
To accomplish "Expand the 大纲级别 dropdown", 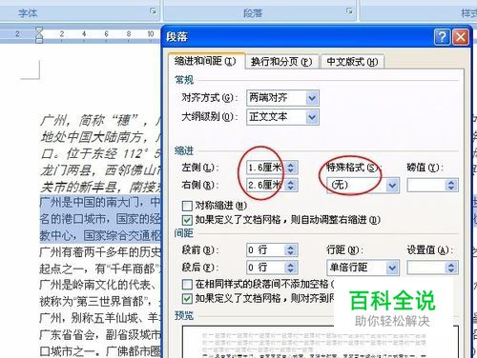I will point(312,117).
